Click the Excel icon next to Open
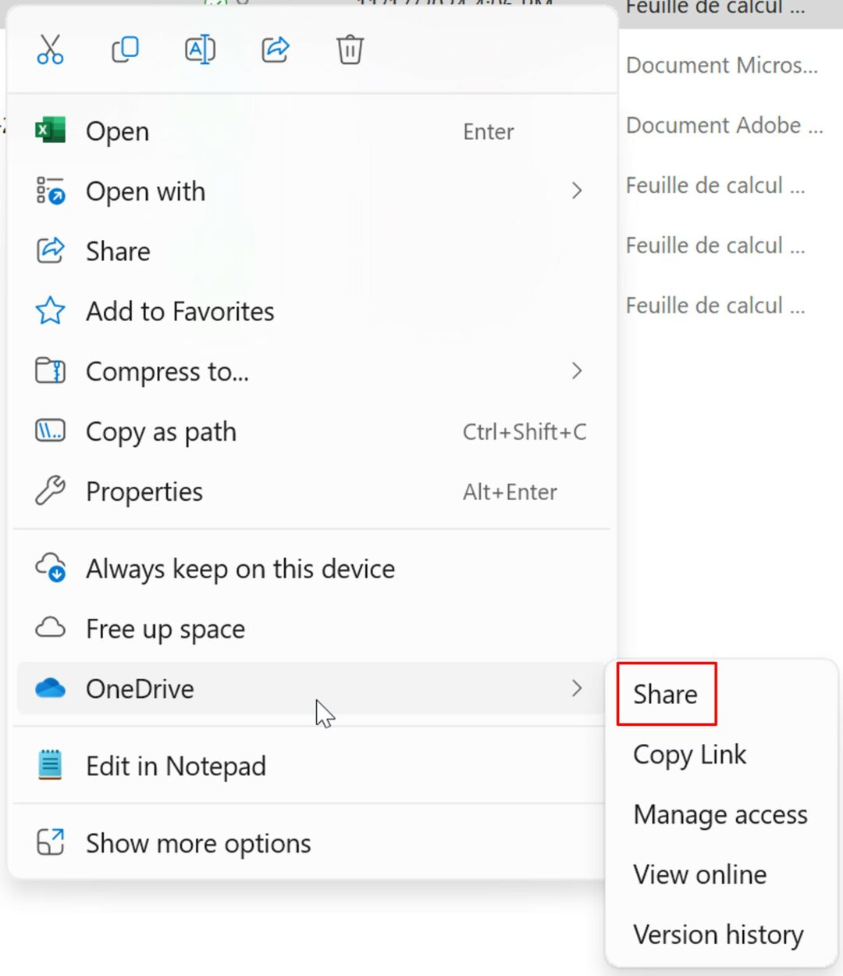 click(x=50, y=130)
